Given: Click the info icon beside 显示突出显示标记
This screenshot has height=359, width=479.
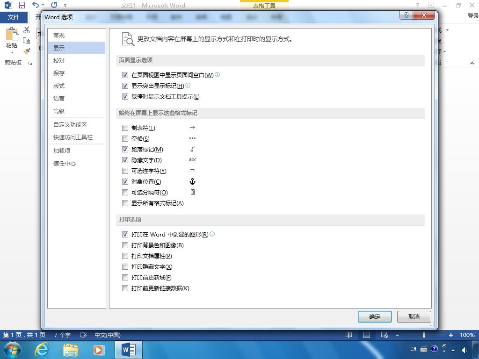Looking at the screenshot, I should tap(188, 86).
